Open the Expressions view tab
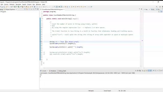This screenshot has height=92, width=163. pyautogui.click(x=158, y=9)
